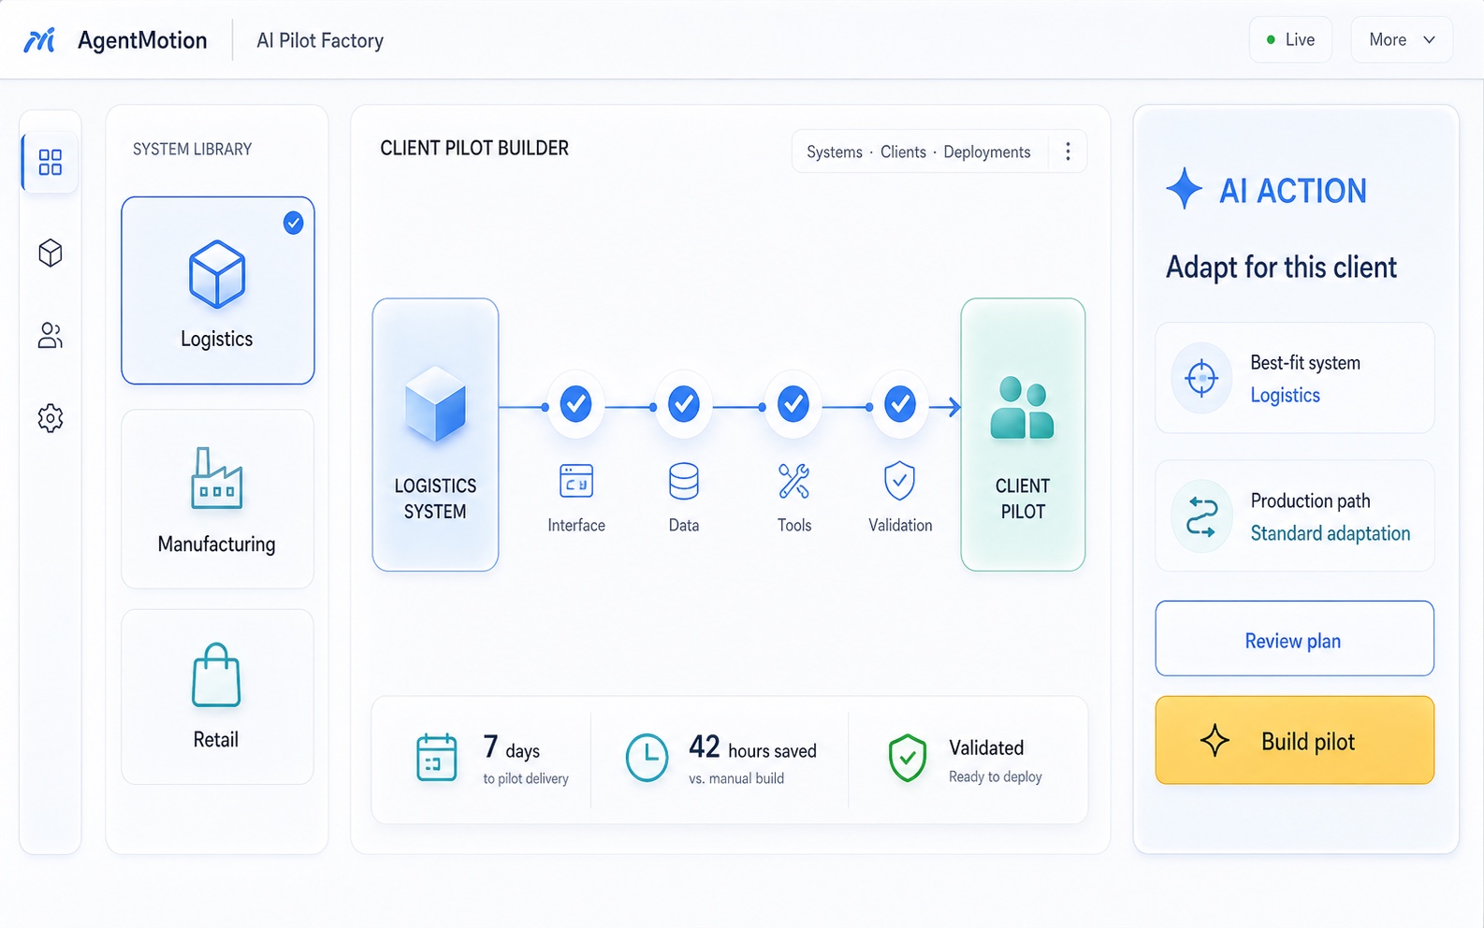Click the Best-fit system target icon

(x=1201, y=378)
